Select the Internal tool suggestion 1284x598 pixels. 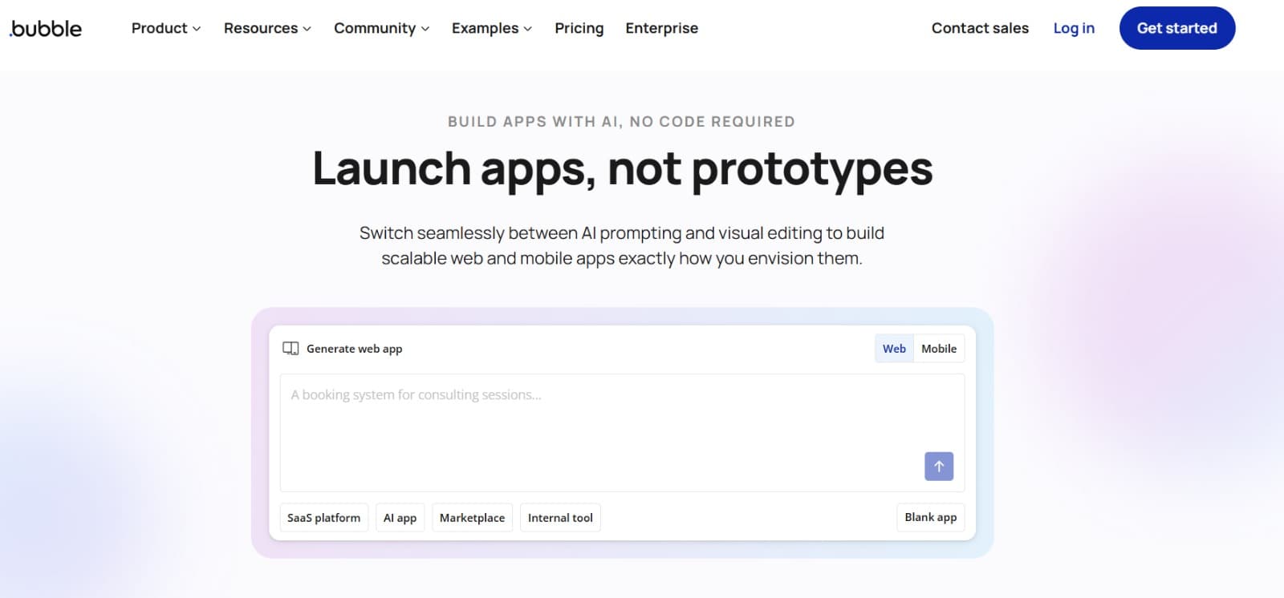(560, 518)
